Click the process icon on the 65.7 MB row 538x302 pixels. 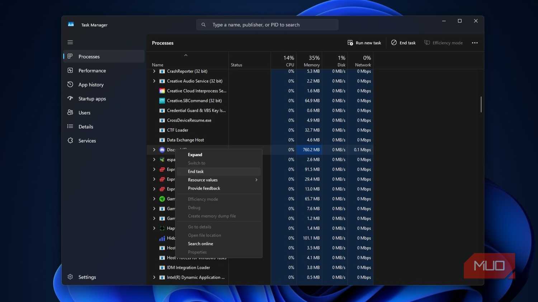(x=162, y=199)
